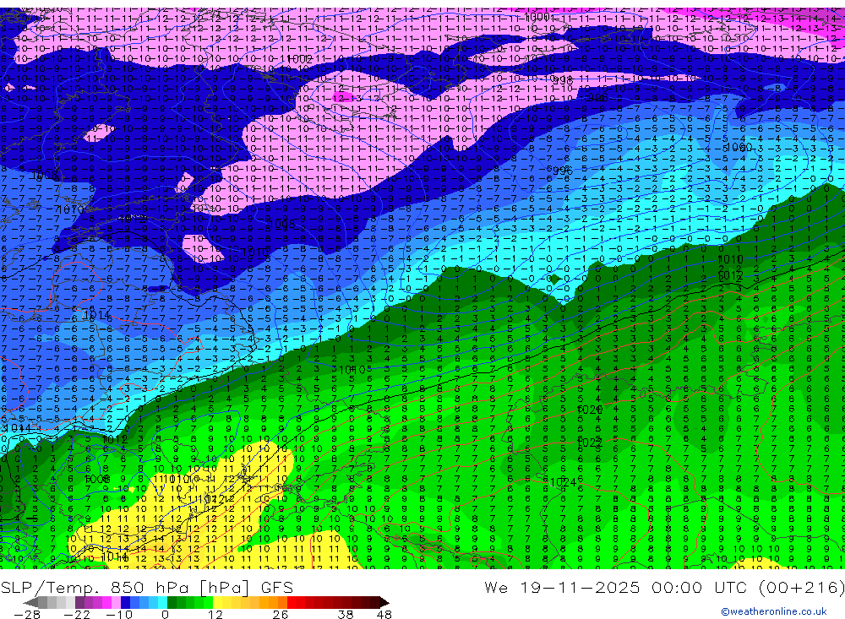
Task: Click the SLP/Temp. 850 hPa GFS title
Action: point(146,587)
